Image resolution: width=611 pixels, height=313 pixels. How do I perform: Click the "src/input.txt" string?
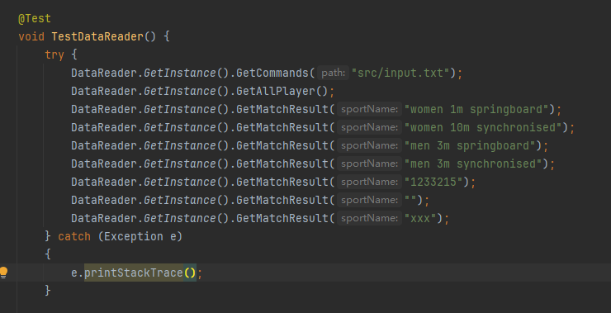400,73
